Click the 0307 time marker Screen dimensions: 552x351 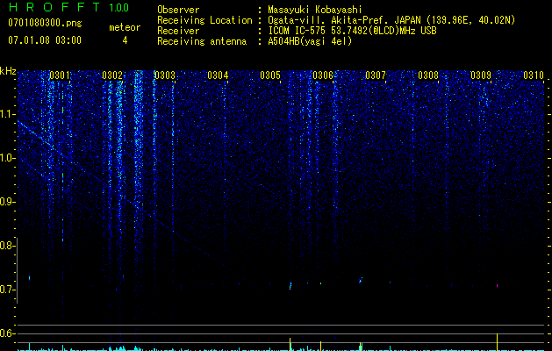pos(376,75)
